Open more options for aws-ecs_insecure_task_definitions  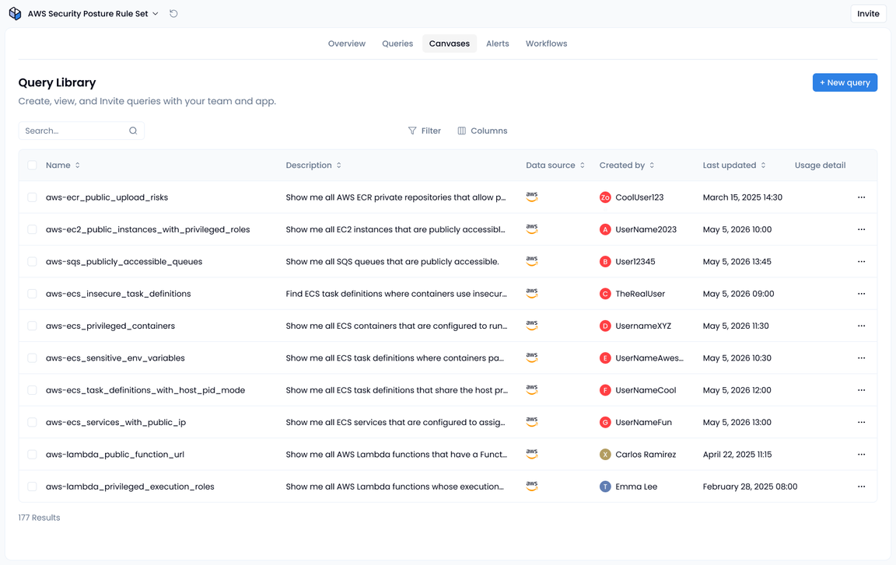point(861,294)
